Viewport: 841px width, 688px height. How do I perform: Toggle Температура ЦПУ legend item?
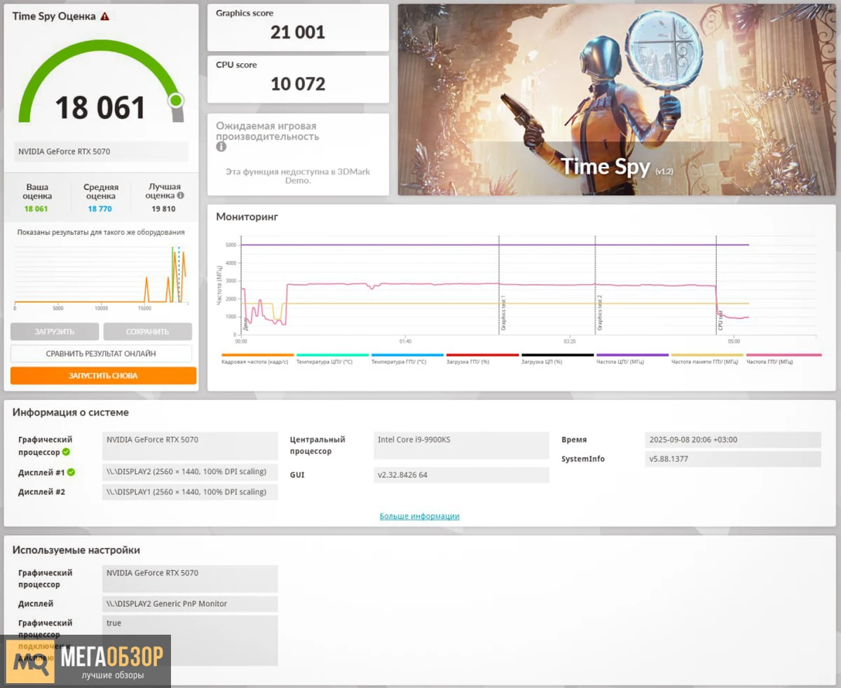coord(332,358)
